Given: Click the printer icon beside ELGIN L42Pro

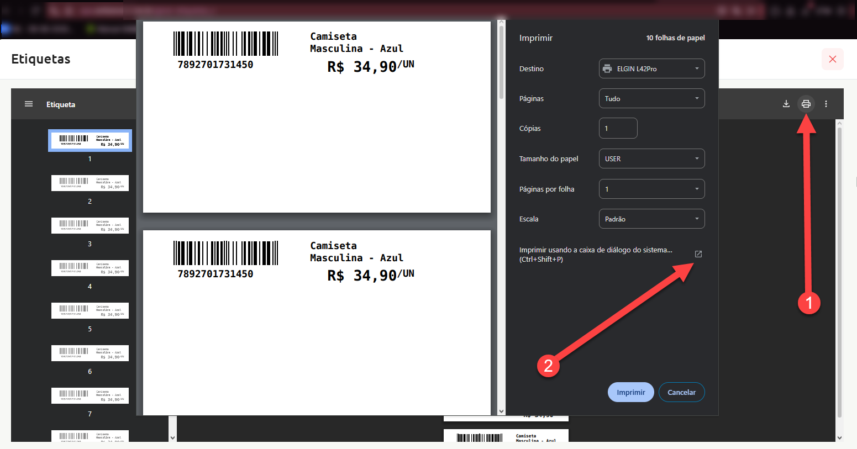Looking at the screenshot, I should (607, 68).
